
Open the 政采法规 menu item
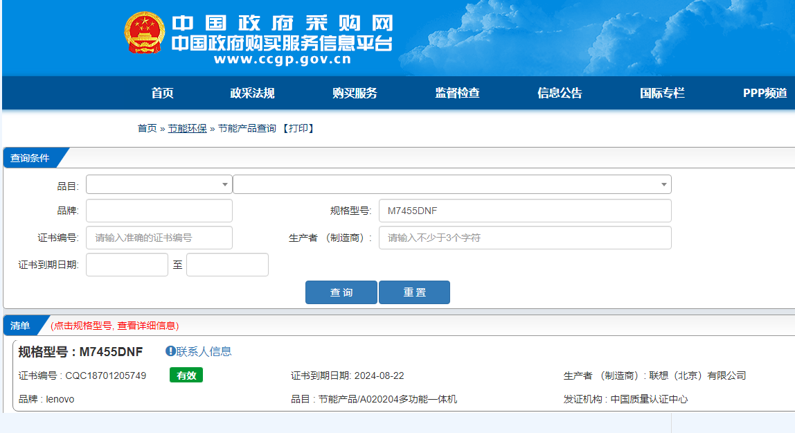tap(252, 93)
